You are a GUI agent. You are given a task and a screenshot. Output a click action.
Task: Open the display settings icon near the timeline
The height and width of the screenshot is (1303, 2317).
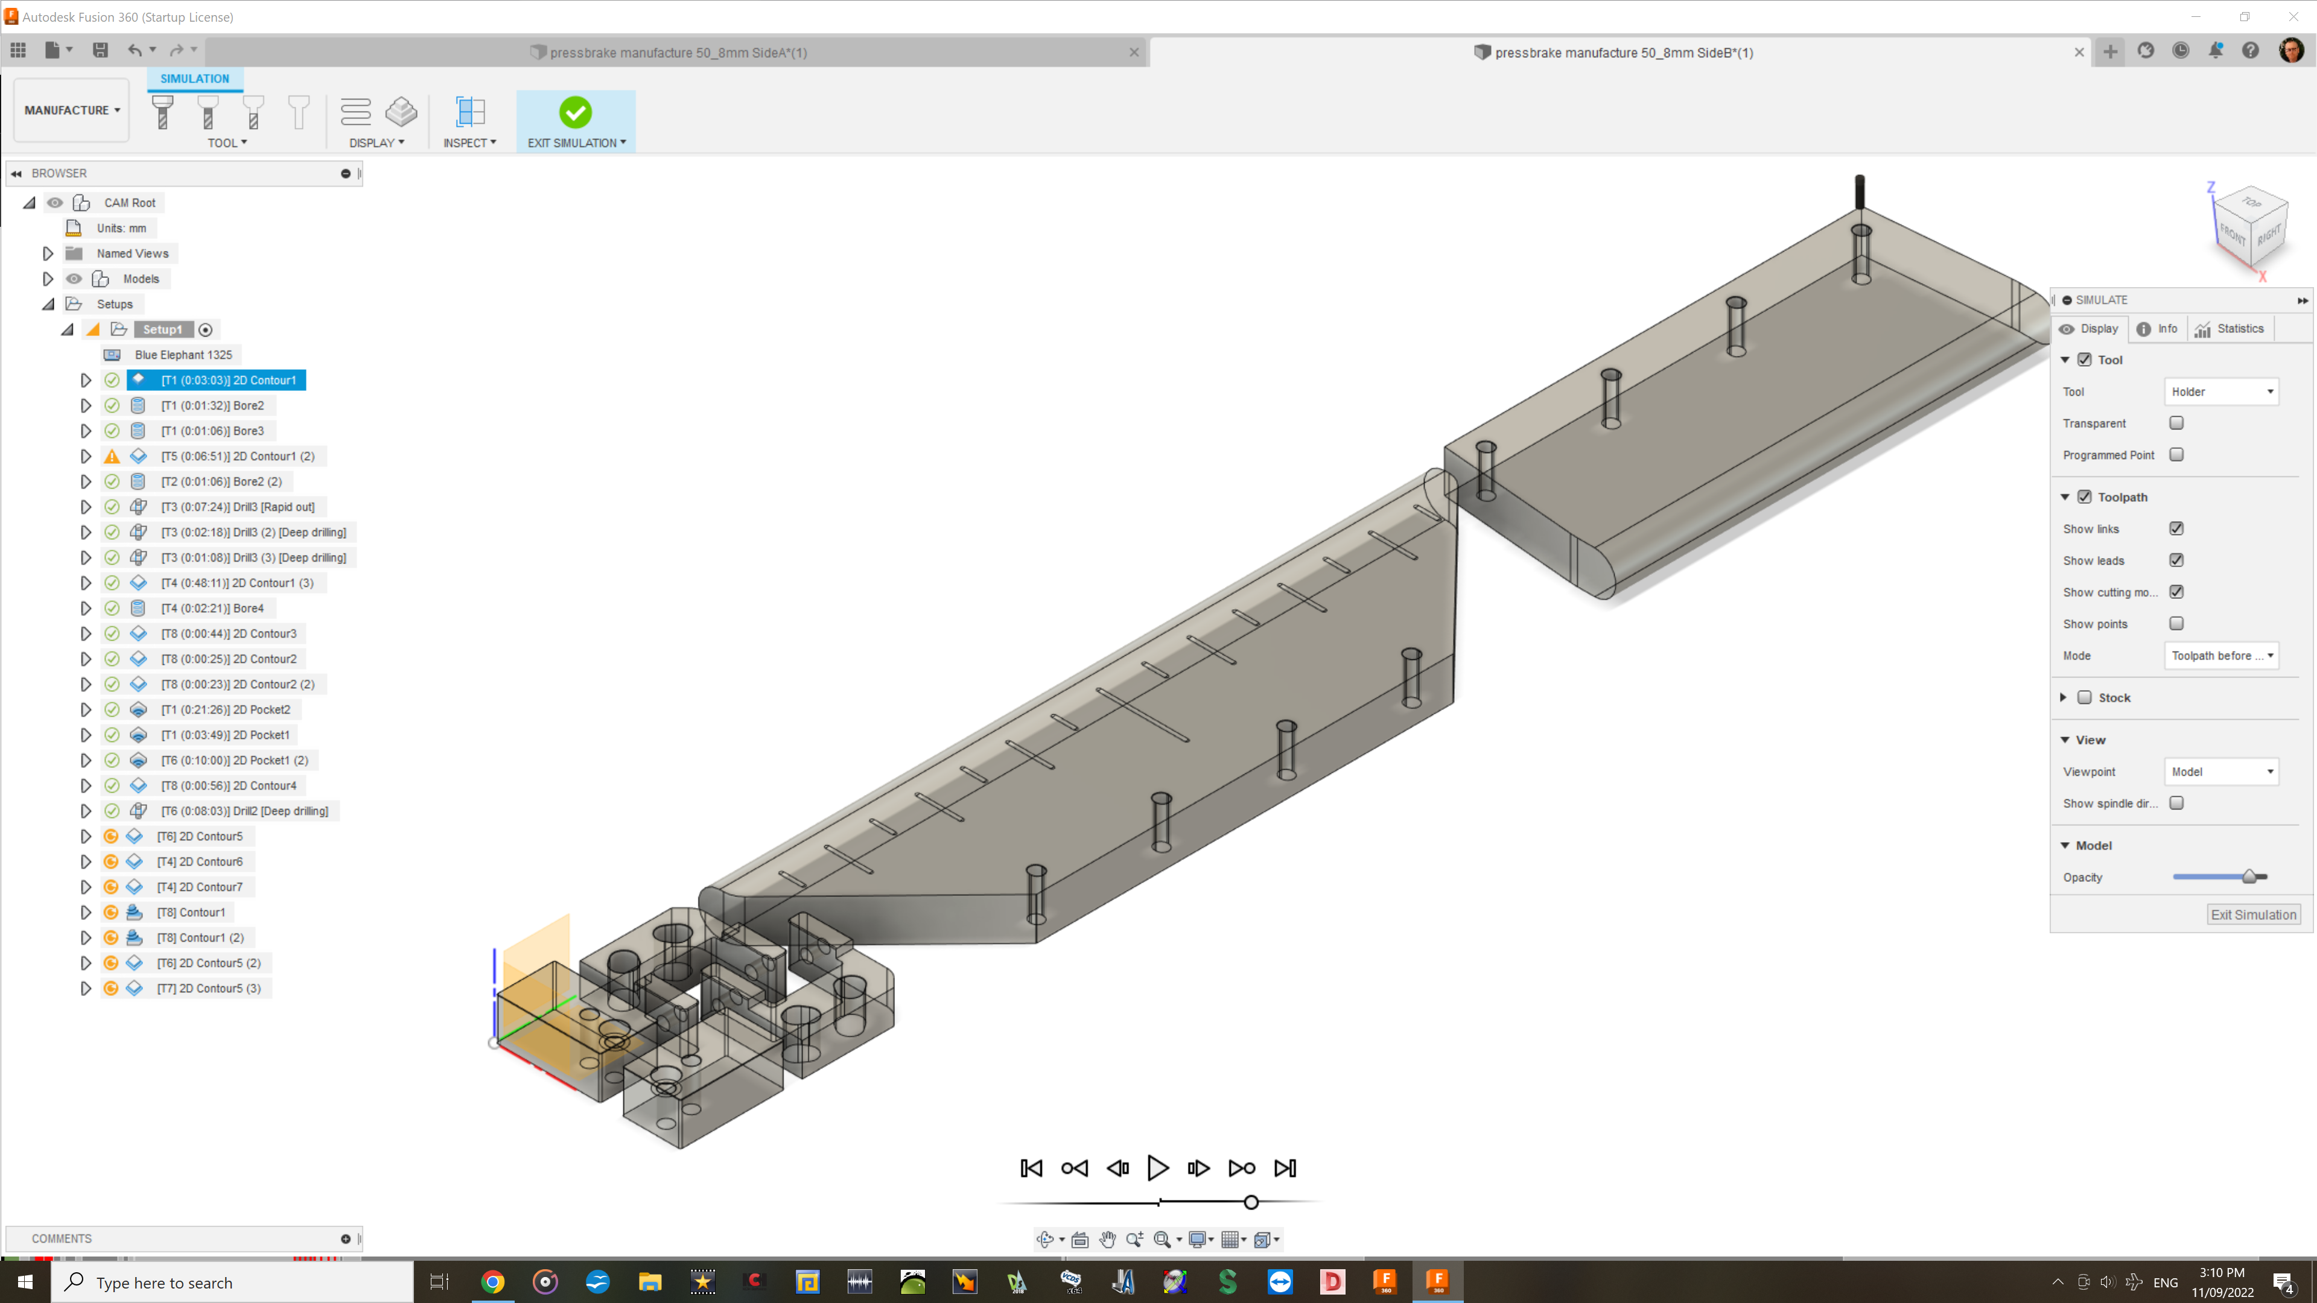tap(1199, 1239)
